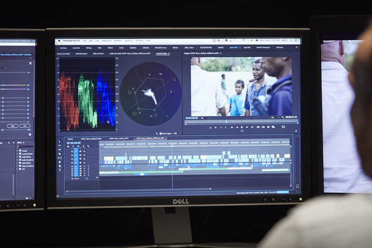Open the Audio Clip Mixer panel
The width and height of the screenshot is (372, 248).
coord(130,54)
